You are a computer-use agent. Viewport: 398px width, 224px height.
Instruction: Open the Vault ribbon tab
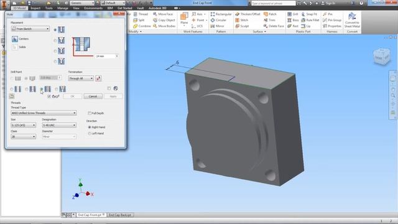pyautogui.click(x=140, y=8)
